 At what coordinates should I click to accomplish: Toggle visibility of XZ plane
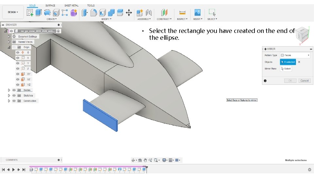click(x=18, y=80)
